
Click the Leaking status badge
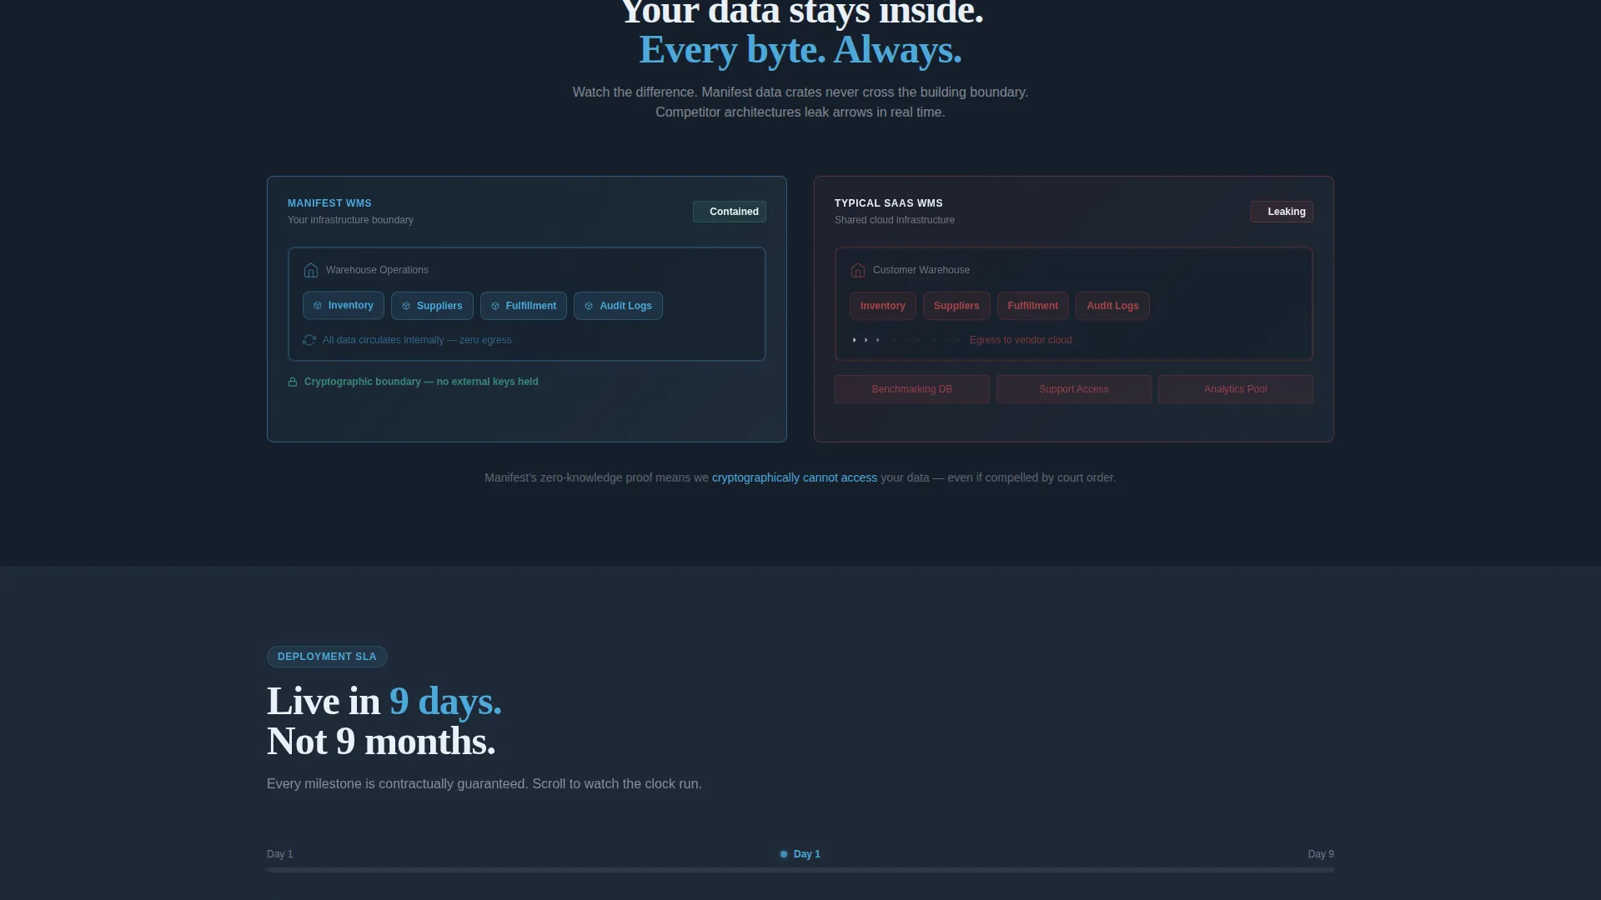[x=1282, y=212]
